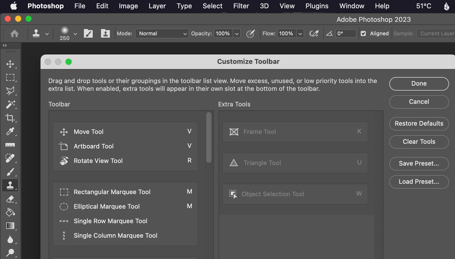Select the Eraser tool in left toolbar
This screenshot has height=259, width=455.
[x=10, y=199]
